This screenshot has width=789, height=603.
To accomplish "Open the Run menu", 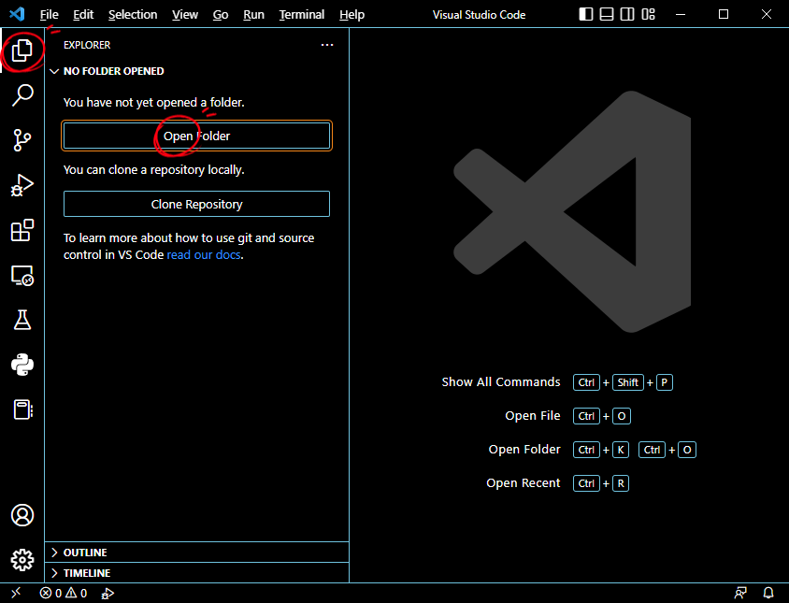I will [253, 15].
